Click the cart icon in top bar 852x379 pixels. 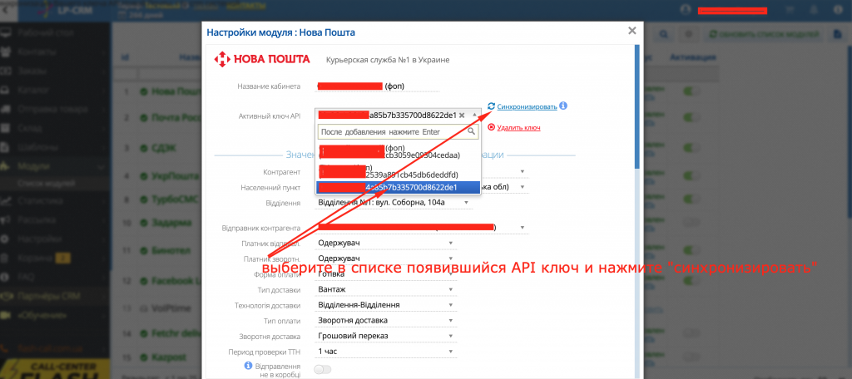789,10
